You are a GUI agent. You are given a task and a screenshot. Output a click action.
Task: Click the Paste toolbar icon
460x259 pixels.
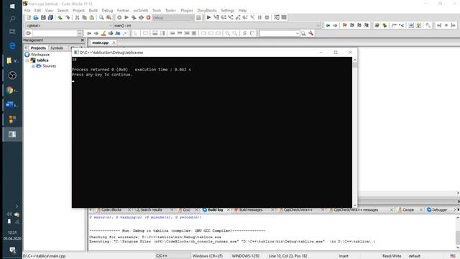click(91, 17)
